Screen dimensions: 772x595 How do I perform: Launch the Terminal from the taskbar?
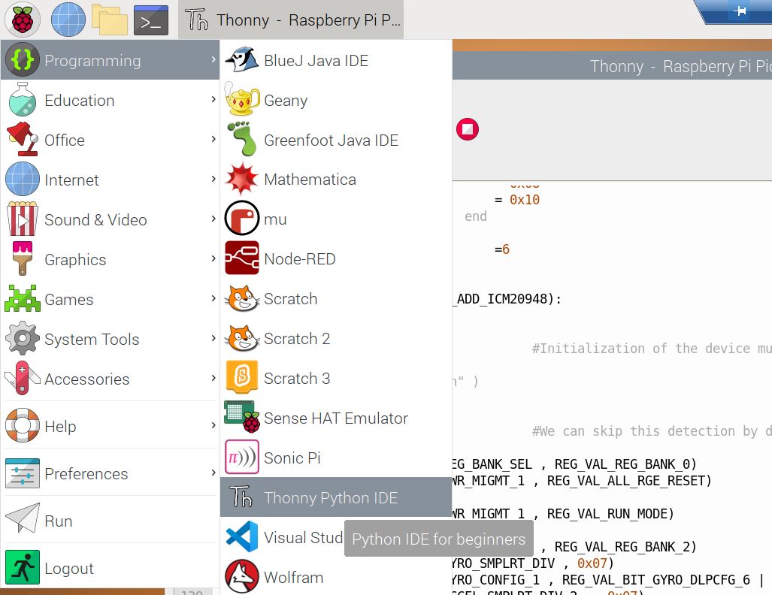150,20
